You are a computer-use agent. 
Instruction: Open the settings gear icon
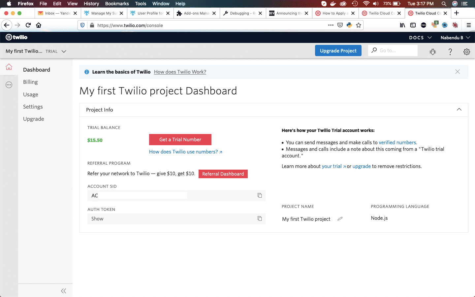[467, 52]
